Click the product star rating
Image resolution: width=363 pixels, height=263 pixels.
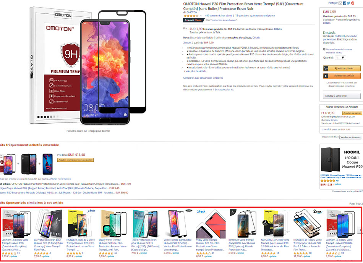191,16
